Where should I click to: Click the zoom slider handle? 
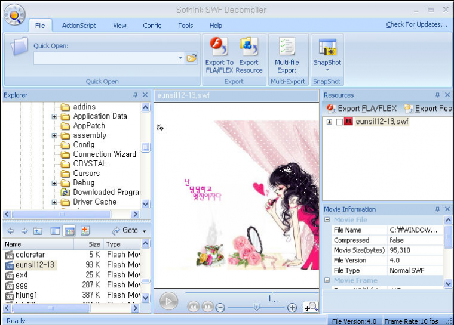coord(256,307)
